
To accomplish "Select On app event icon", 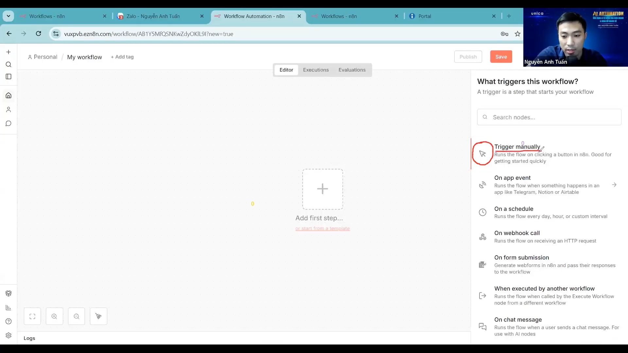I will pyautogui.click(x=482, y=185).
